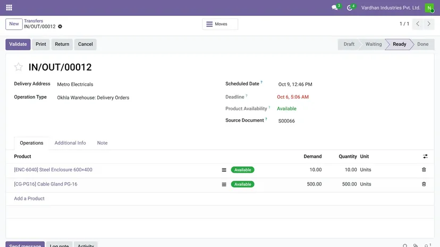Click Operation Type Okhla Warehouse: Delivery Orders
This screenshot has width=440, height=247.
pos(93,98)
